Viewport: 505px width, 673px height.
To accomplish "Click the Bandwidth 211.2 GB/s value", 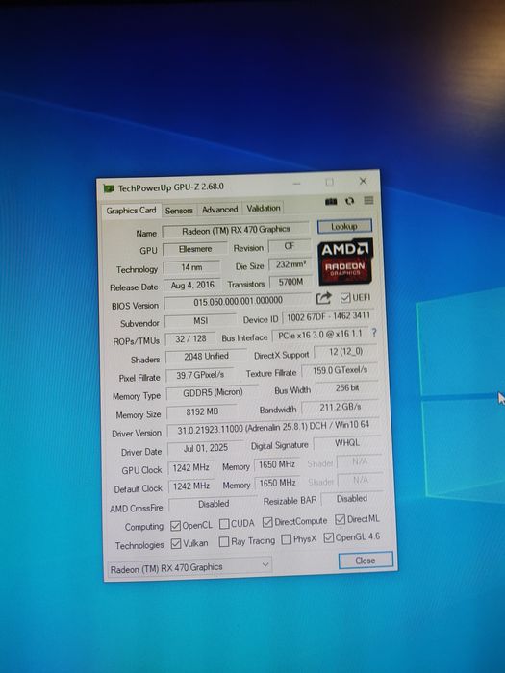I will pos(341,407).
